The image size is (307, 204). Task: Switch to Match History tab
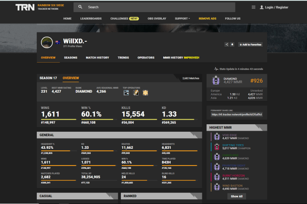click(97, 57)
